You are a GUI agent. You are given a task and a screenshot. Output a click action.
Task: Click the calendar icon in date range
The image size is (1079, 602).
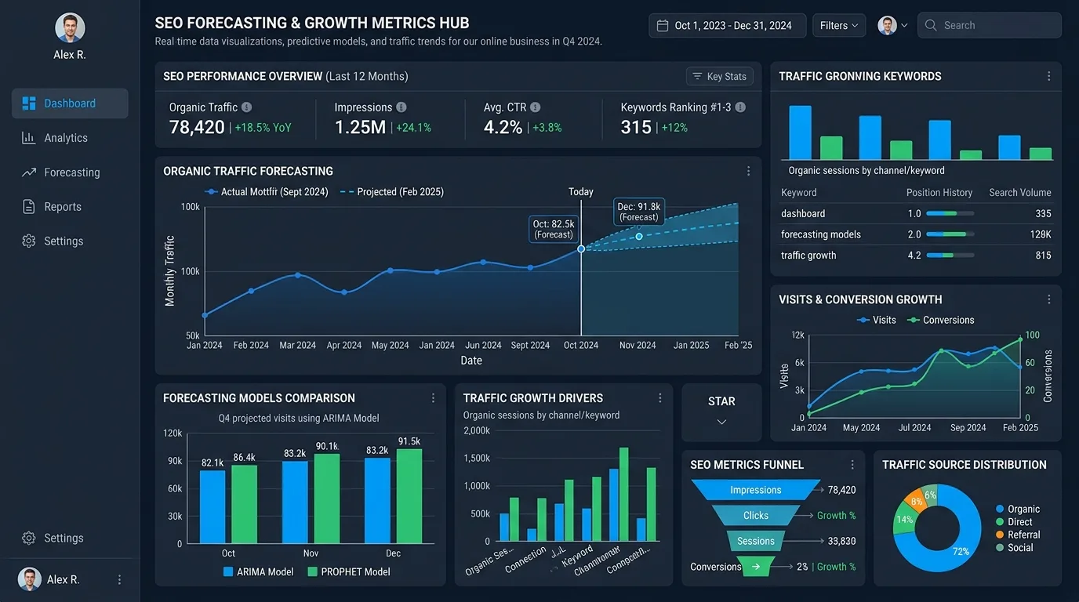[x=663, y=26]
